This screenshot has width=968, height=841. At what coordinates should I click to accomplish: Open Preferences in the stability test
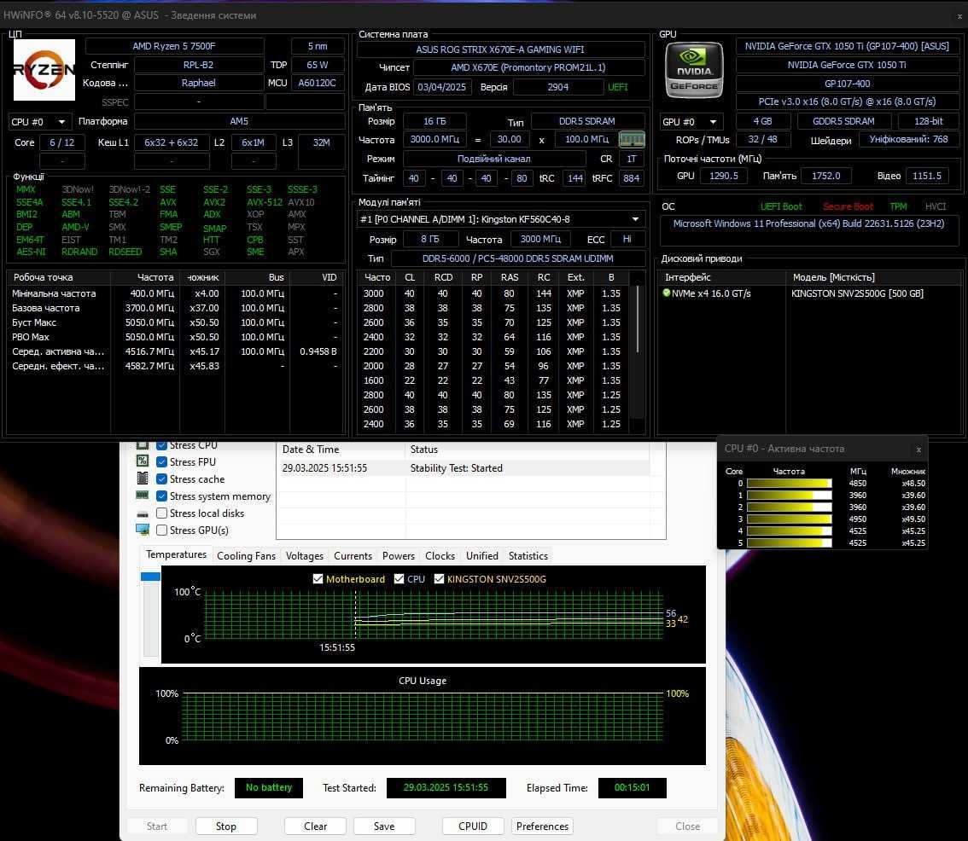click(542, 826)
